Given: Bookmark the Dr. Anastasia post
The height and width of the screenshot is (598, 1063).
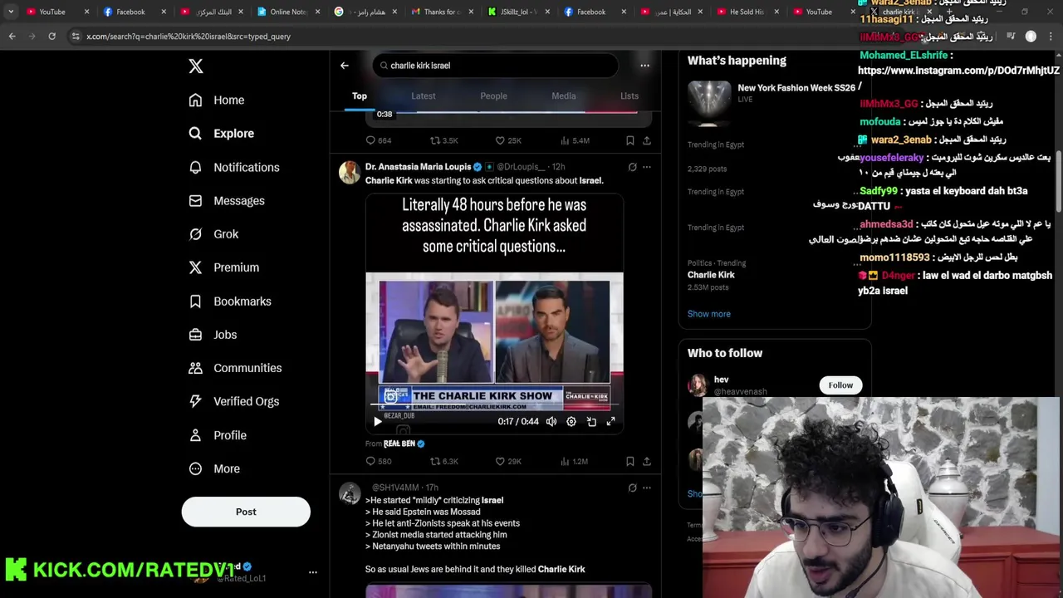Looking at the screenshot, I should click(629, 461).
